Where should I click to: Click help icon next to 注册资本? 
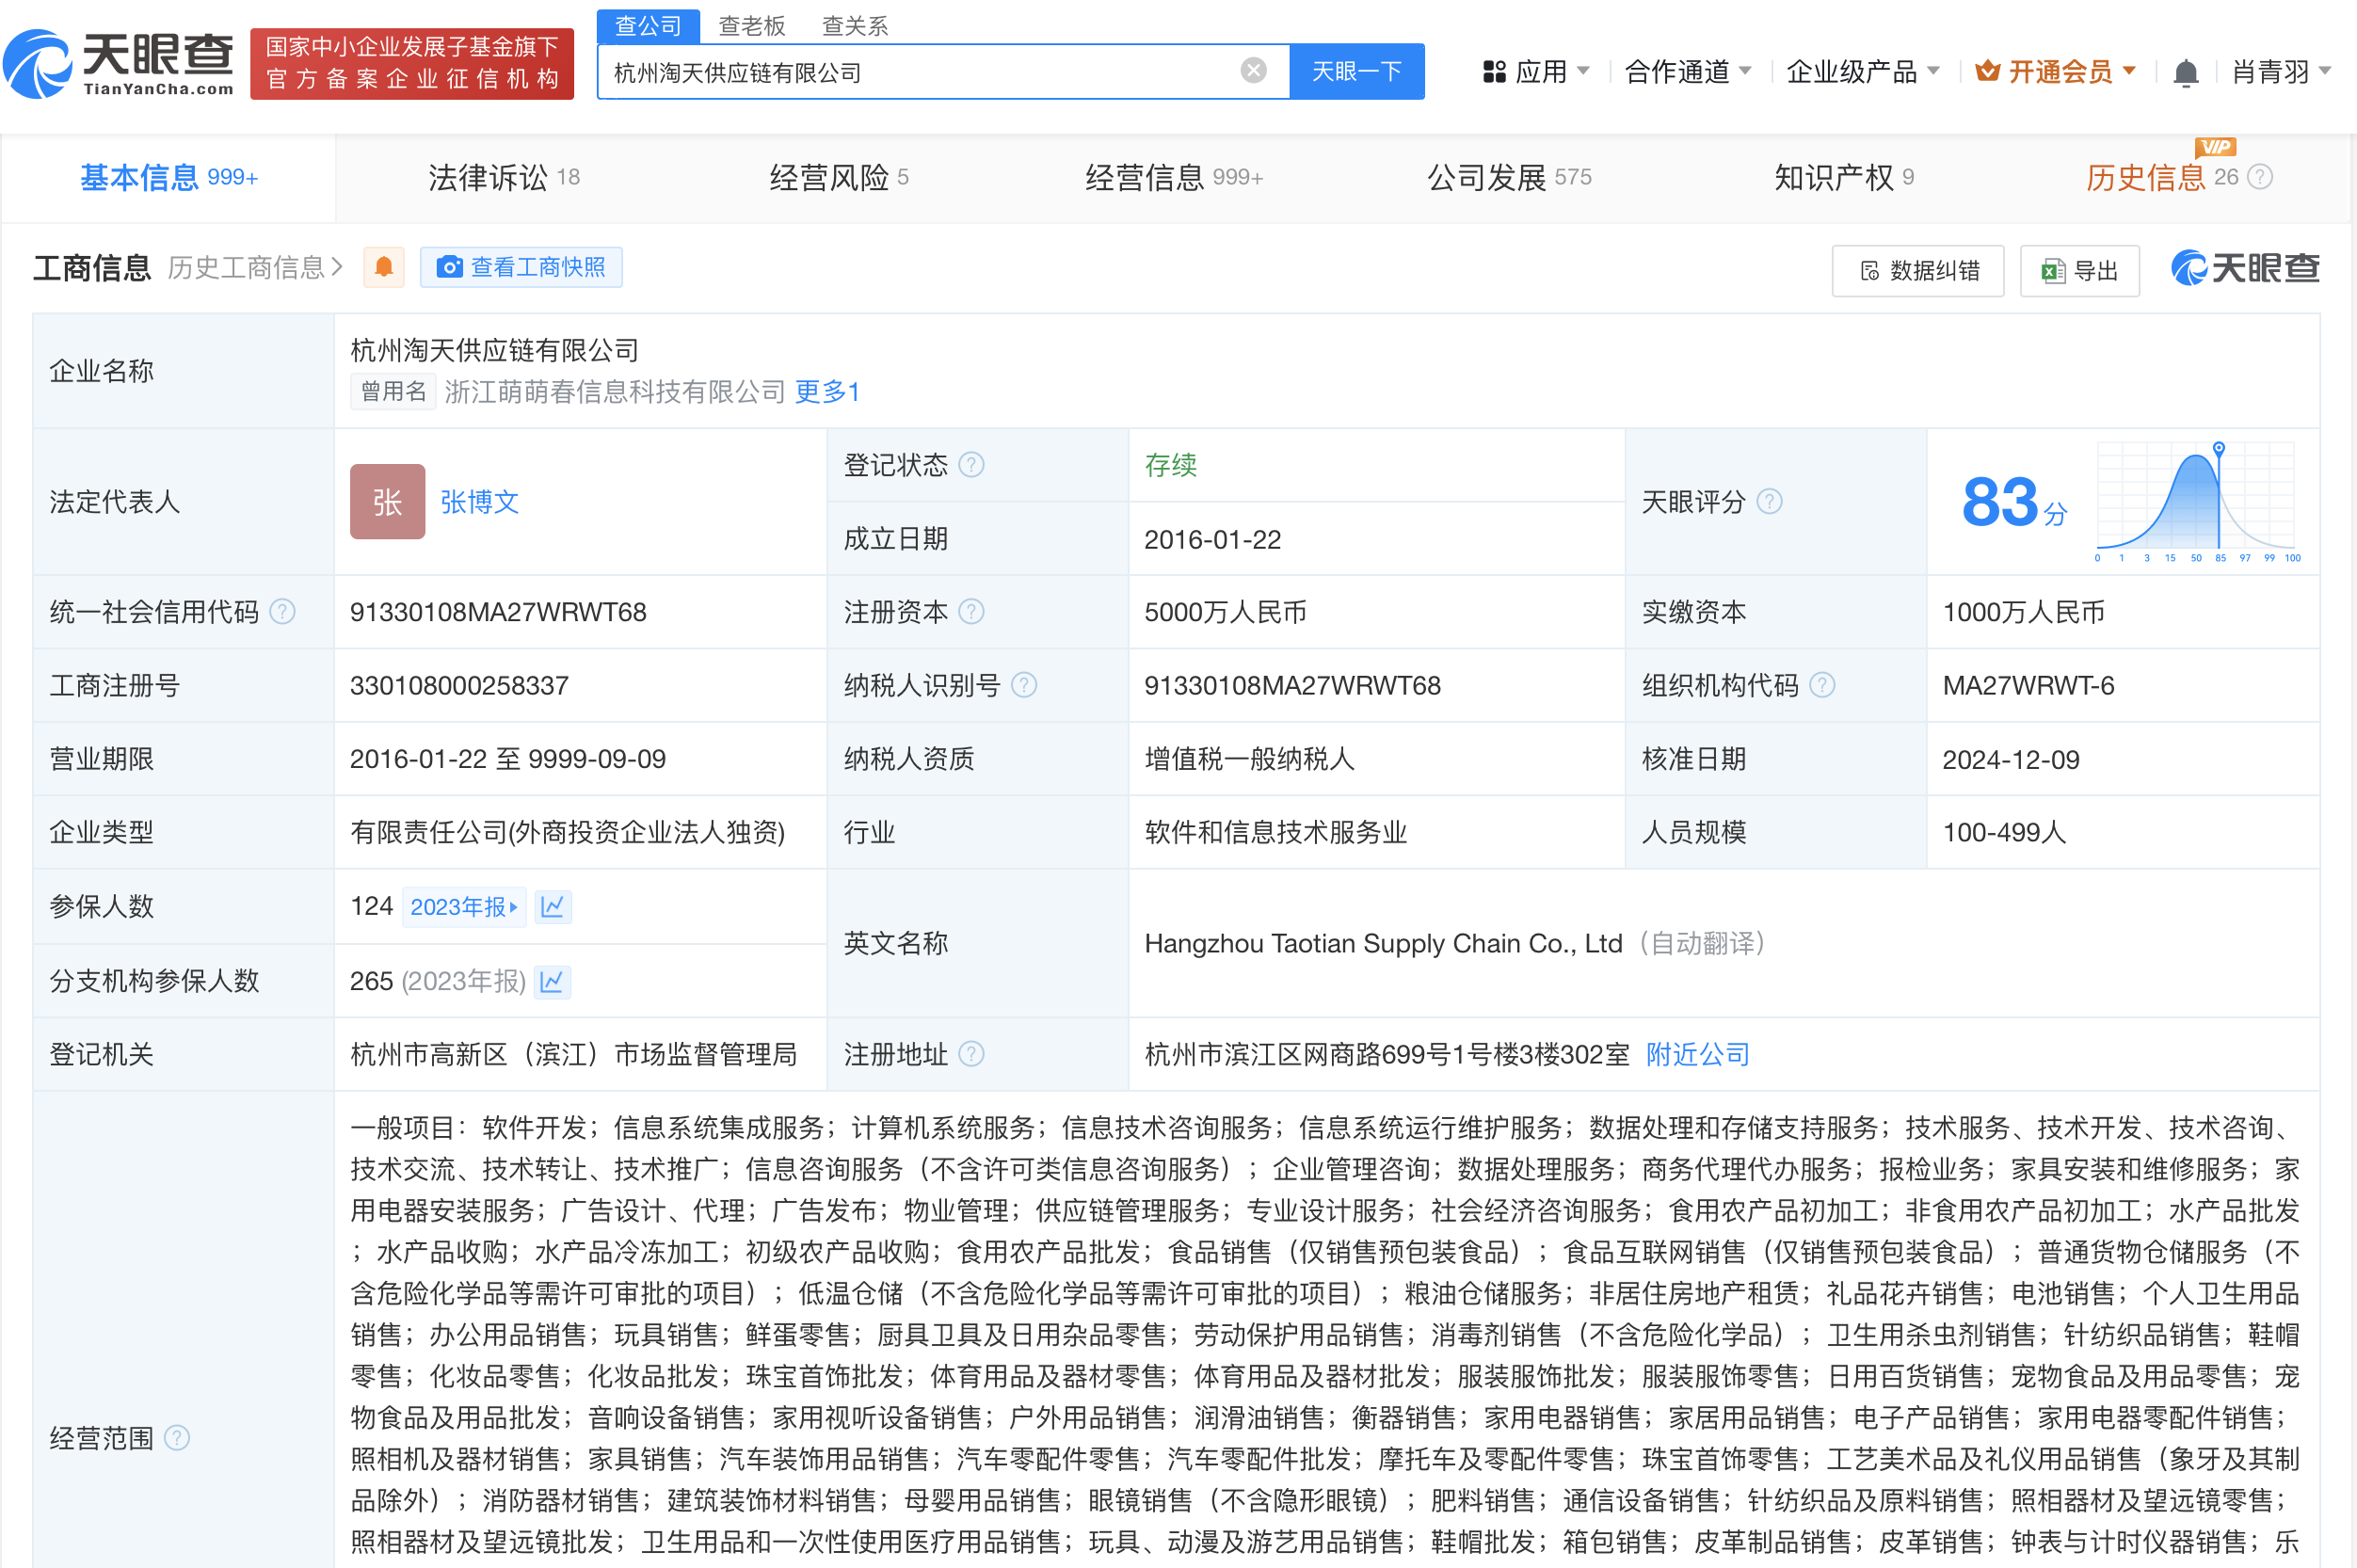pyautogui.click(x=971, y=611)
